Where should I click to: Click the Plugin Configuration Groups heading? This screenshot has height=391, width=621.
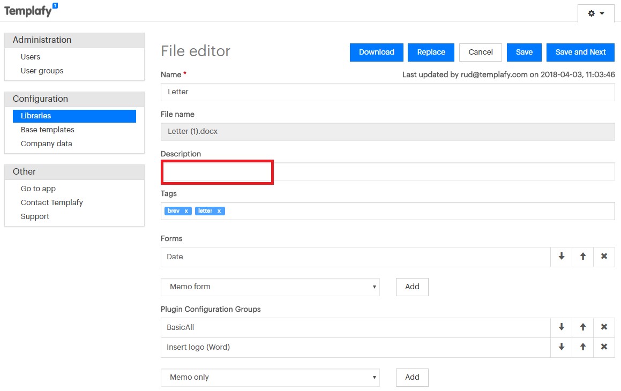tap(211, 309)
